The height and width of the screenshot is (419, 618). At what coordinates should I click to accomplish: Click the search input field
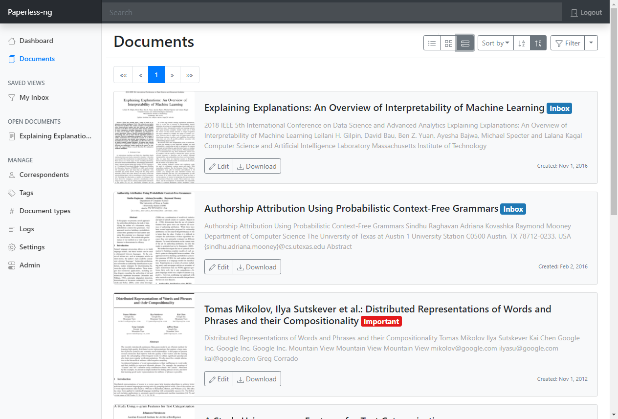coord(331,12)
